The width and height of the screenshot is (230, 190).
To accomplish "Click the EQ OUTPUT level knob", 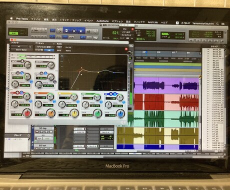I will pyautogui.click(x=51, y=65).
